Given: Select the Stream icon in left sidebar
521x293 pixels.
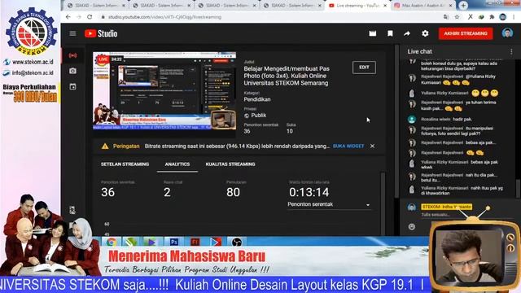Looking at the screenshot, I should coord(72,55).
